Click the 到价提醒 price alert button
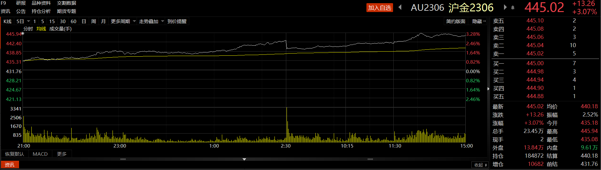 click(177, 21)
